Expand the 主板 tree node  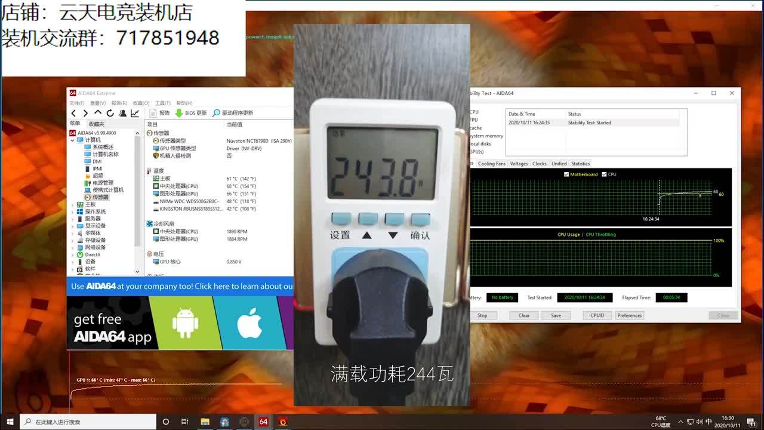[x=73, y=204]
